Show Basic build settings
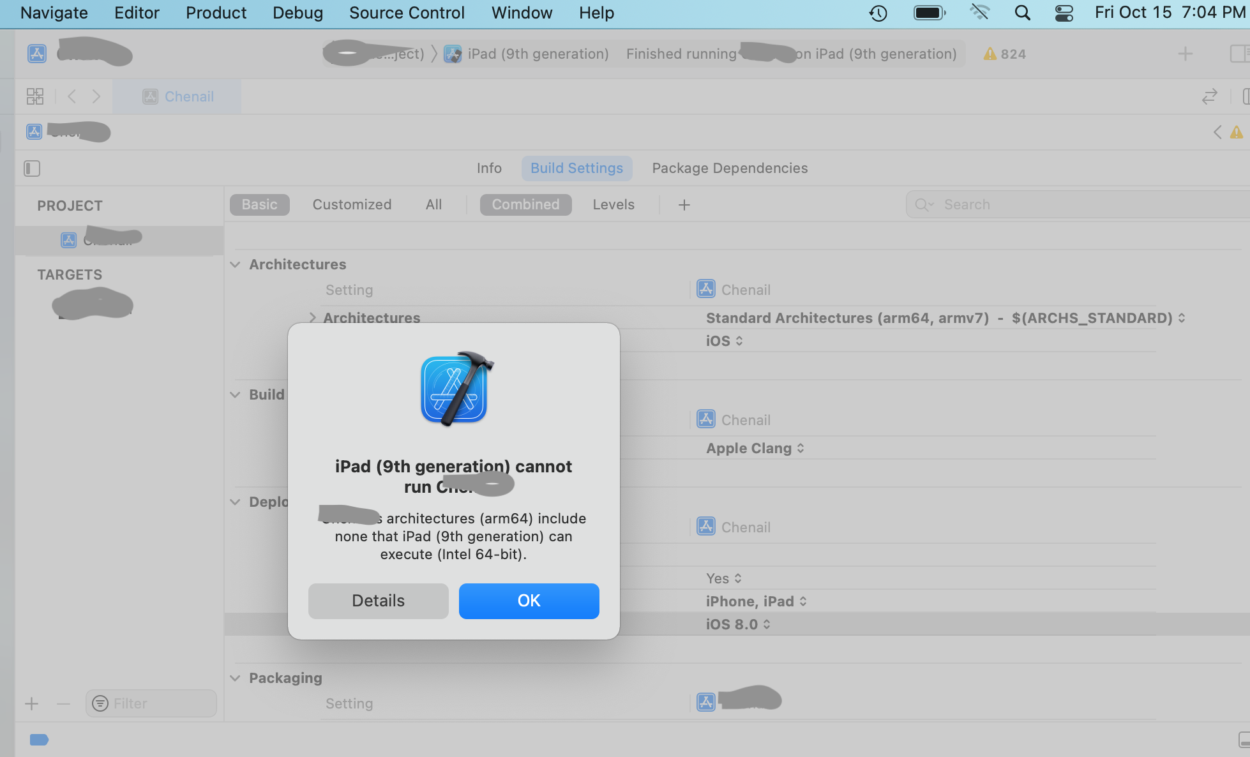 [259, 205]
